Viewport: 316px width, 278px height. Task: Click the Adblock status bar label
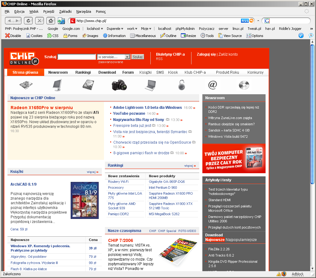[297, 274]
